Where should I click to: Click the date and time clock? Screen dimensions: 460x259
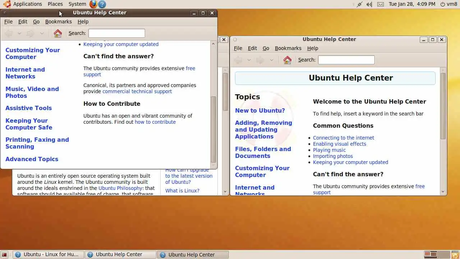pos(412,4)
